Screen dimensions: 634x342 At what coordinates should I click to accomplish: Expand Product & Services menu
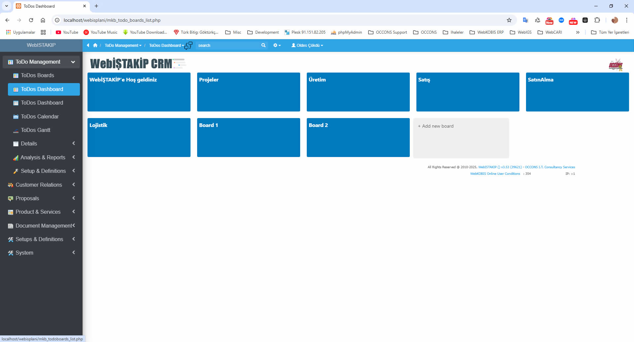(41, 212)
